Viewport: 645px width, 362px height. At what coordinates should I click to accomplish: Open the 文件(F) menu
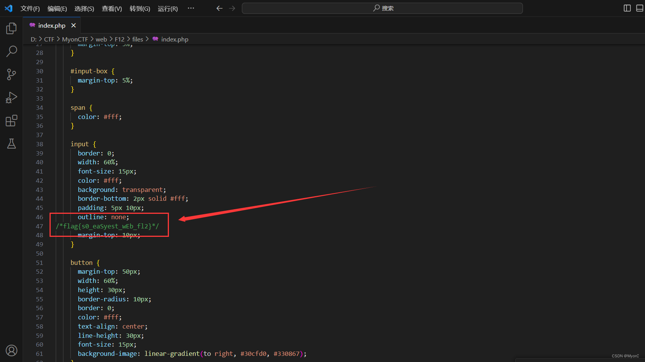(x=30, y=8)
